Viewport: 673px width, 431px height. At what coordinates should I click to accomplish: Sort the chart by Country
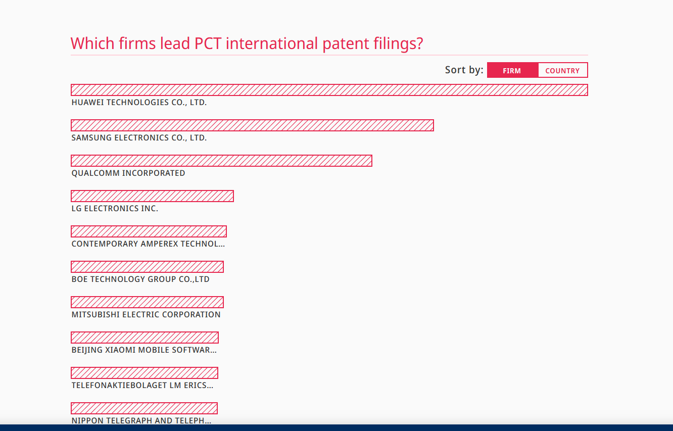[562, 70]
